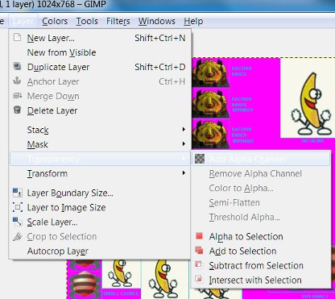The image size is (335, 299).
Task: Open the Windows menu
Action: [x=157, y=21]
